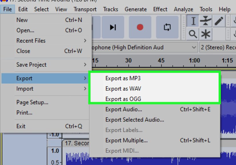Open the Help menu
Image resolution: width=236 pixels, height=165 pixels.
[225, 9]
